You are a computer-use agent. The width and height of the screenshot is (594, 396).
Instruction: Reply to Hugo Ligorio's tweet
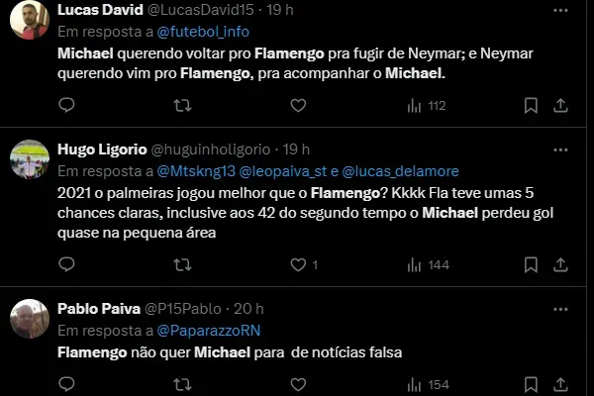66,264
